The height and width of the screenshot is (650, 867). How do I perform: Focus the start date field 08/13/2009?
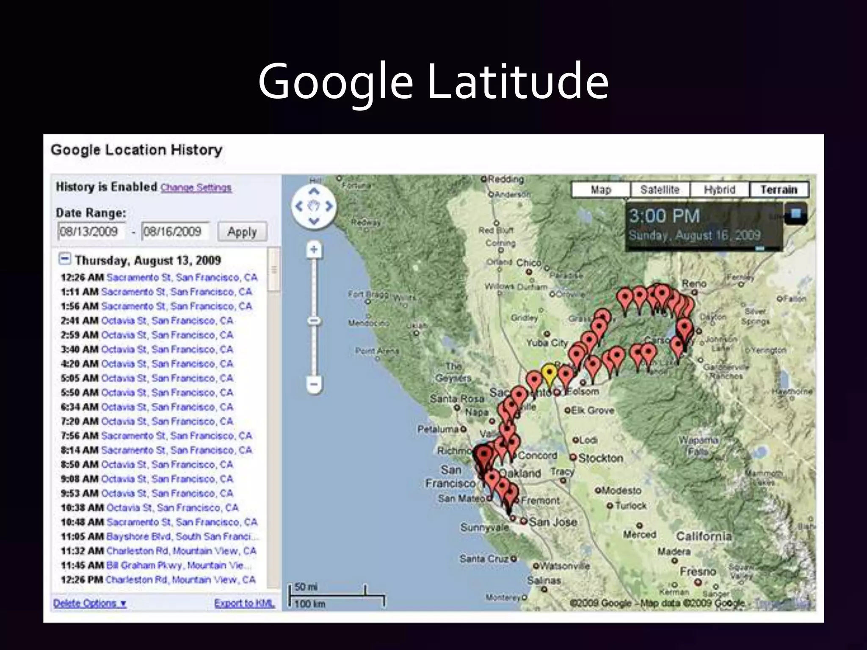click(91, 231)
